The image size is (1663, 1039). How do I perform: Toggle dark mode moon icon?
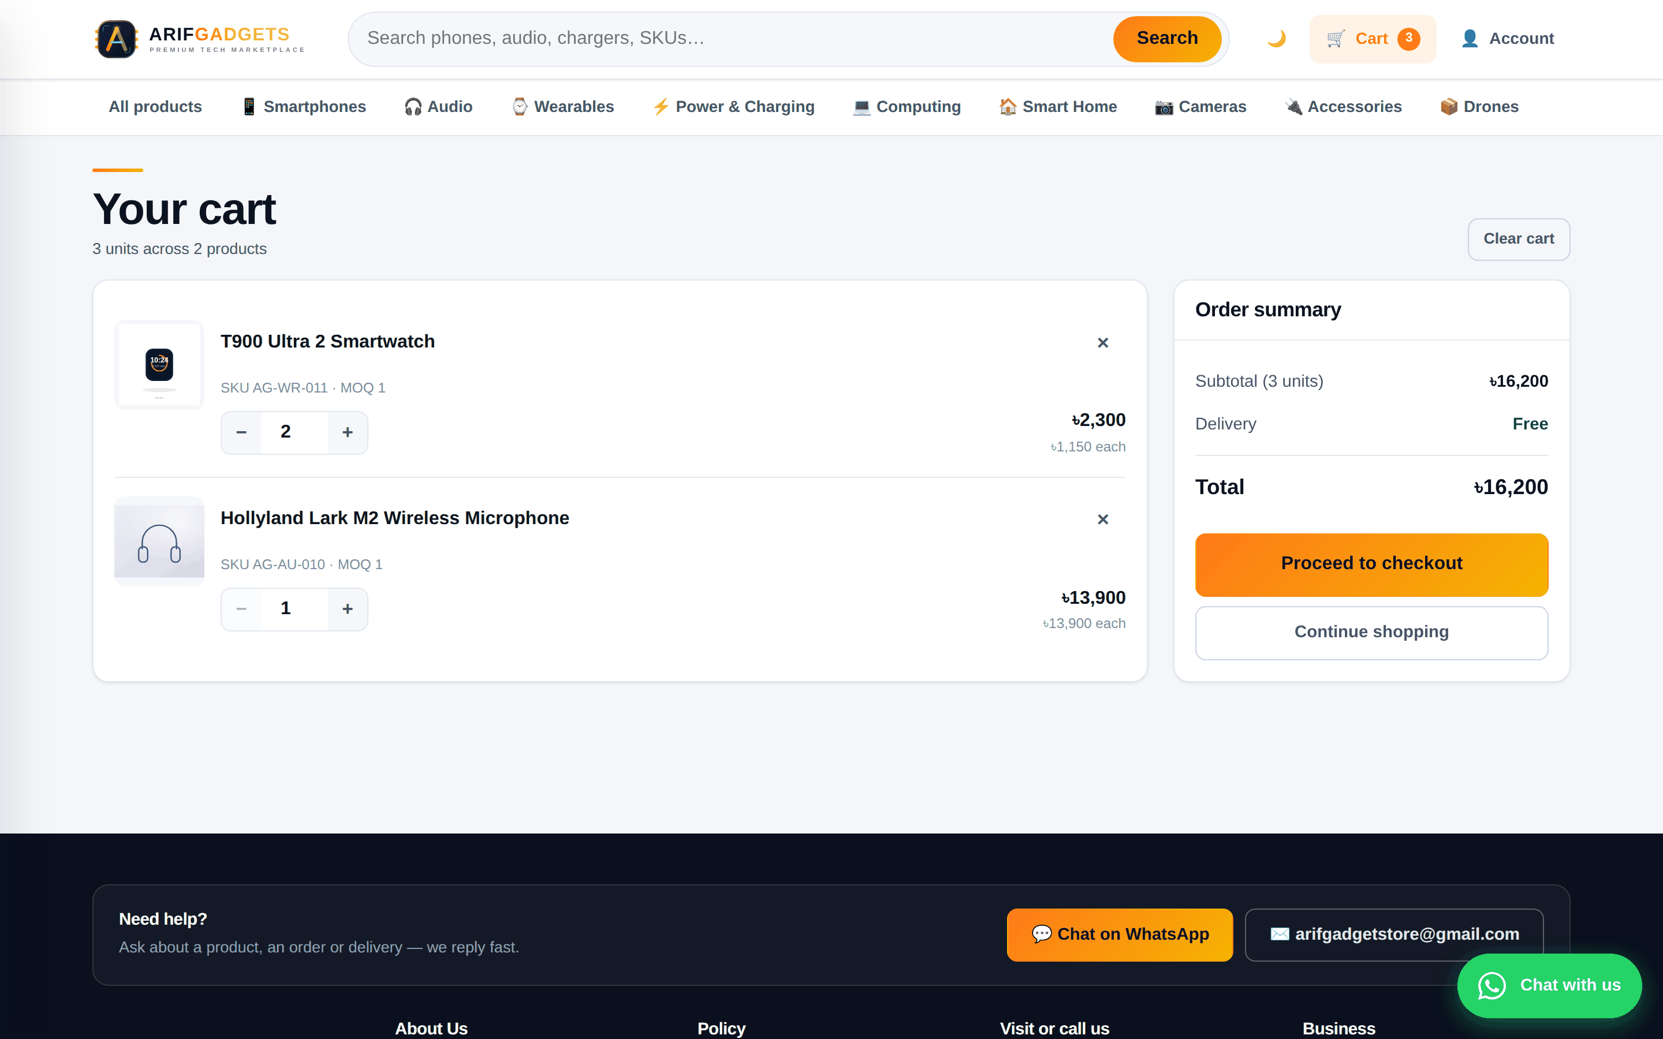click(x=1276, y=39)
